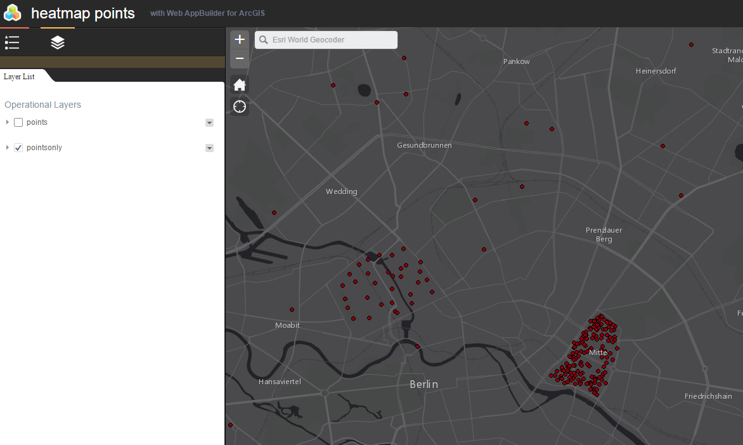Zoom in with the plus button
The width and height of the screenshot is (743, 445).
(x=240, y=39)
